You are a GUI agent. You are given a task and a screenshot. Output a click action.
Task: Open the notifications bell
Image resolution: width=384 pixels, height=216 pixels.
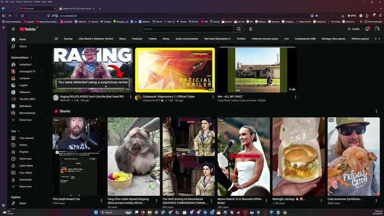(367, 29)
